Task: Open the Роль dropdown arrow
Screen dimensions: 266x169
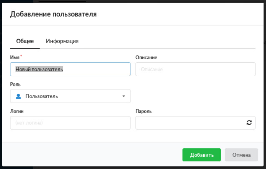Action: click(x=124, y=96)
